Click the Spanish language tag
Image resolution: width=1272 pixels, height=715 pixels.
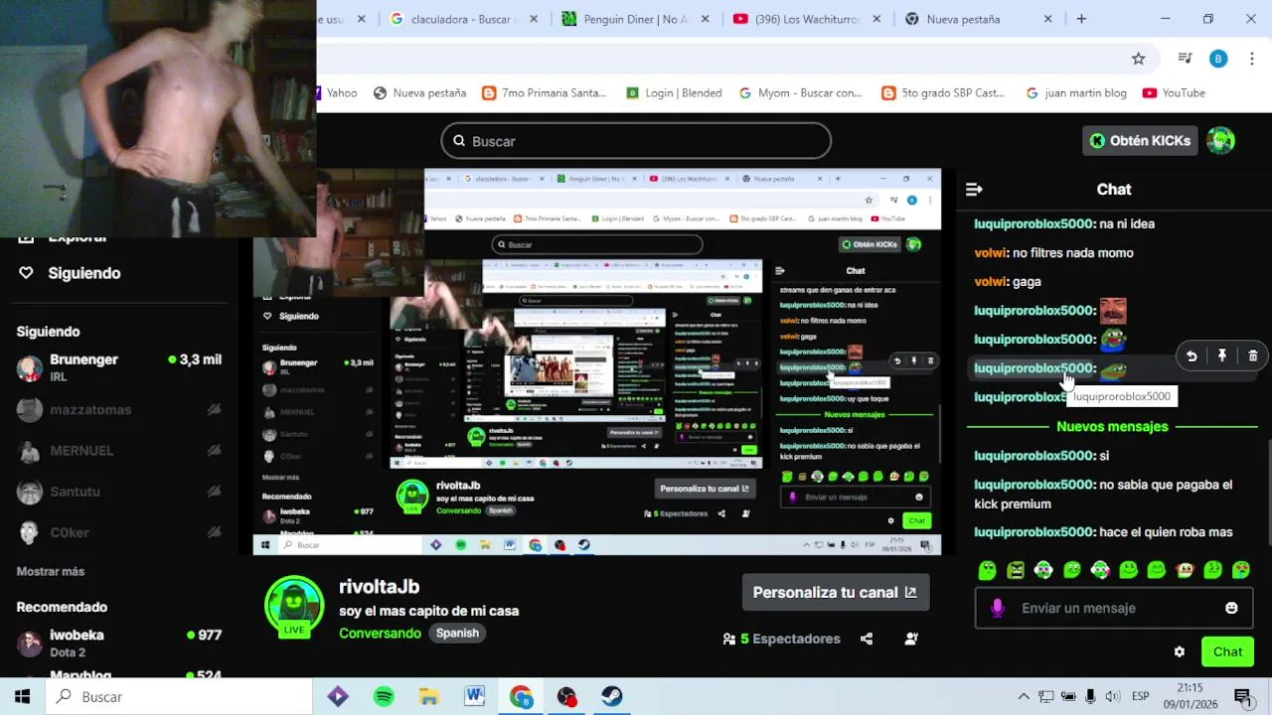(457, 633)
